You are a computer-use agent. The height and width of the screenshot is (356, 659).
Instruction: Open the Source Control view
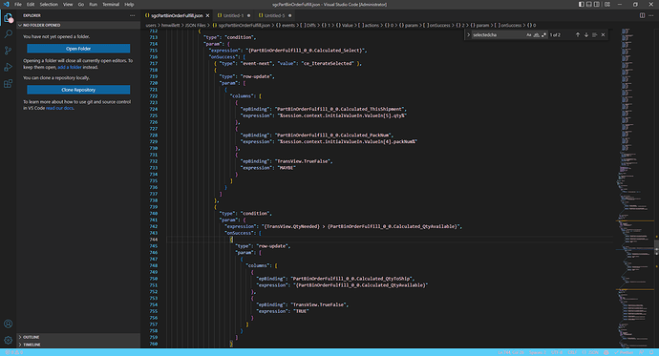pyautogui.click(x=8, y=51)
